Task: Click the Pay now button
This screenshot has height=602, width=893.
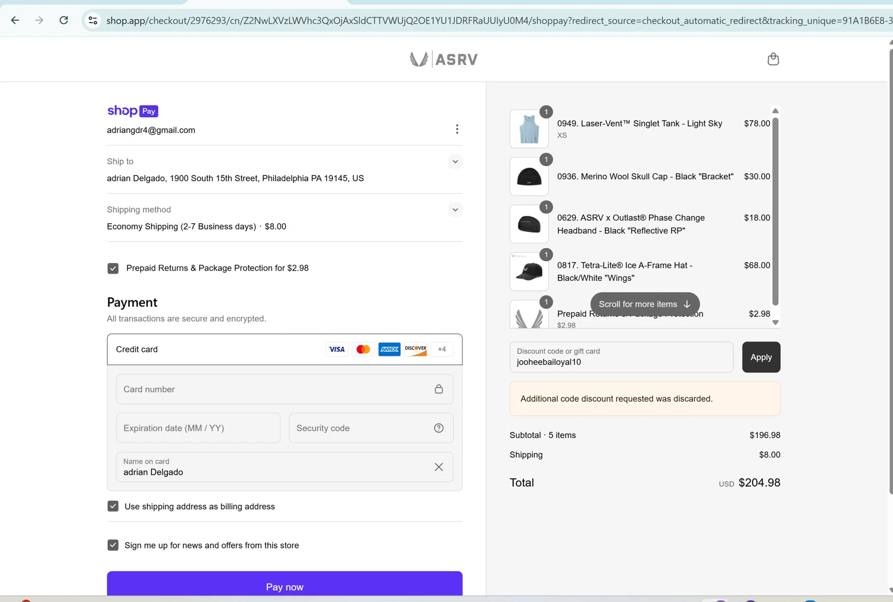Action: click(x=285, y=584)
